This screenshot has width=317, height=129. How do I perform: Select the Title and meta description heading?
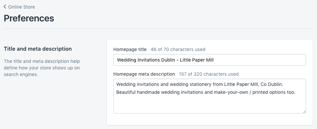click(38, 49)
